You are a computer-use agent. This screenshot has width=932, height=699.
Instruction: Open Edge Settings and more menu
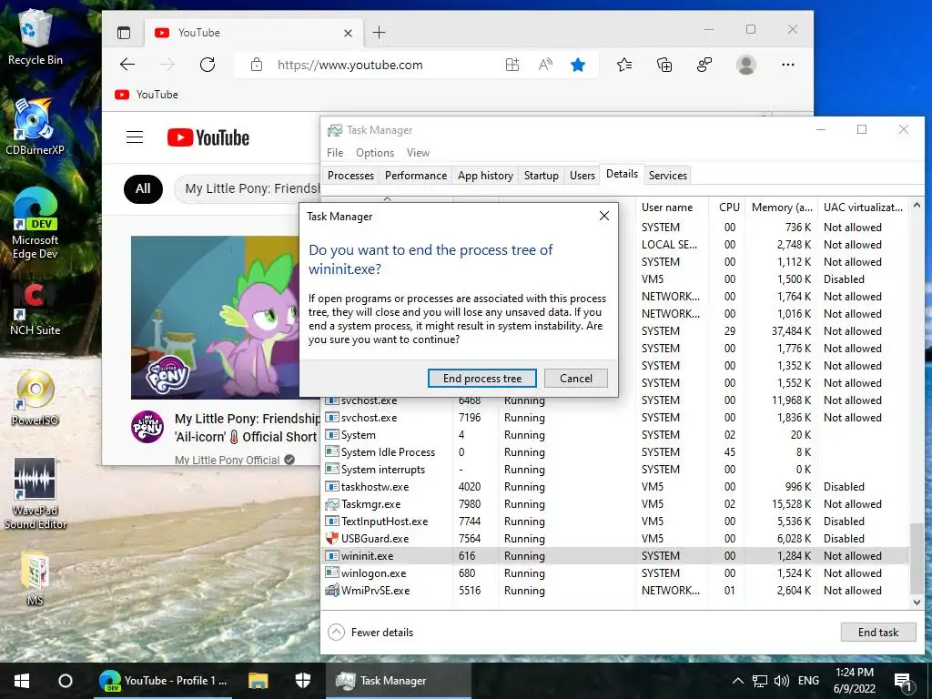click(788, 65)
